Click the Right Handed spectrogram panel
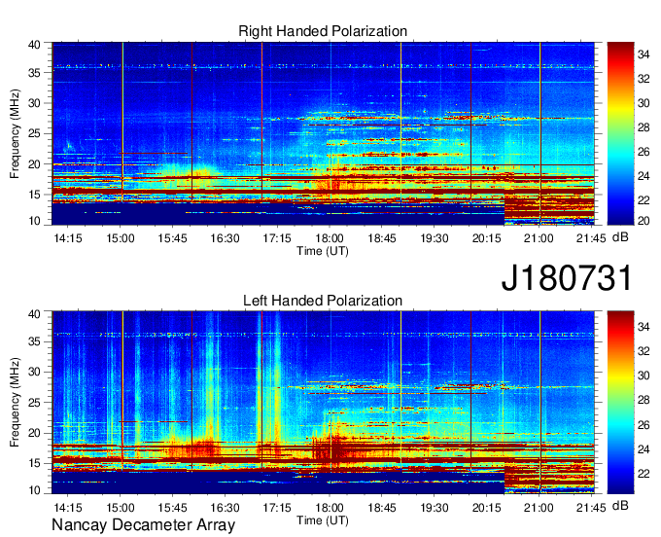The image size is (661, 537). [323, 133]
